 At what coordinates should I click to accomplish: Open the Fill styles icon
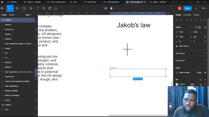point(200,80)
